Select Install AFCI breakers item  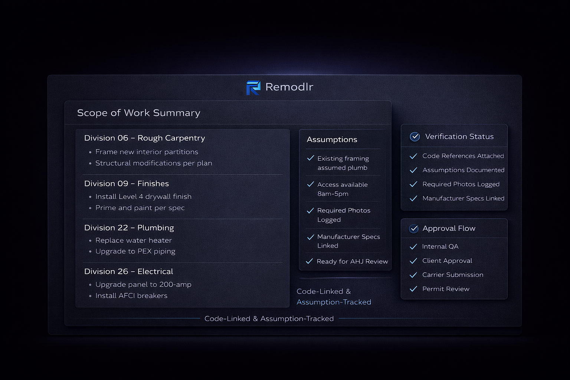coord(131,296)
